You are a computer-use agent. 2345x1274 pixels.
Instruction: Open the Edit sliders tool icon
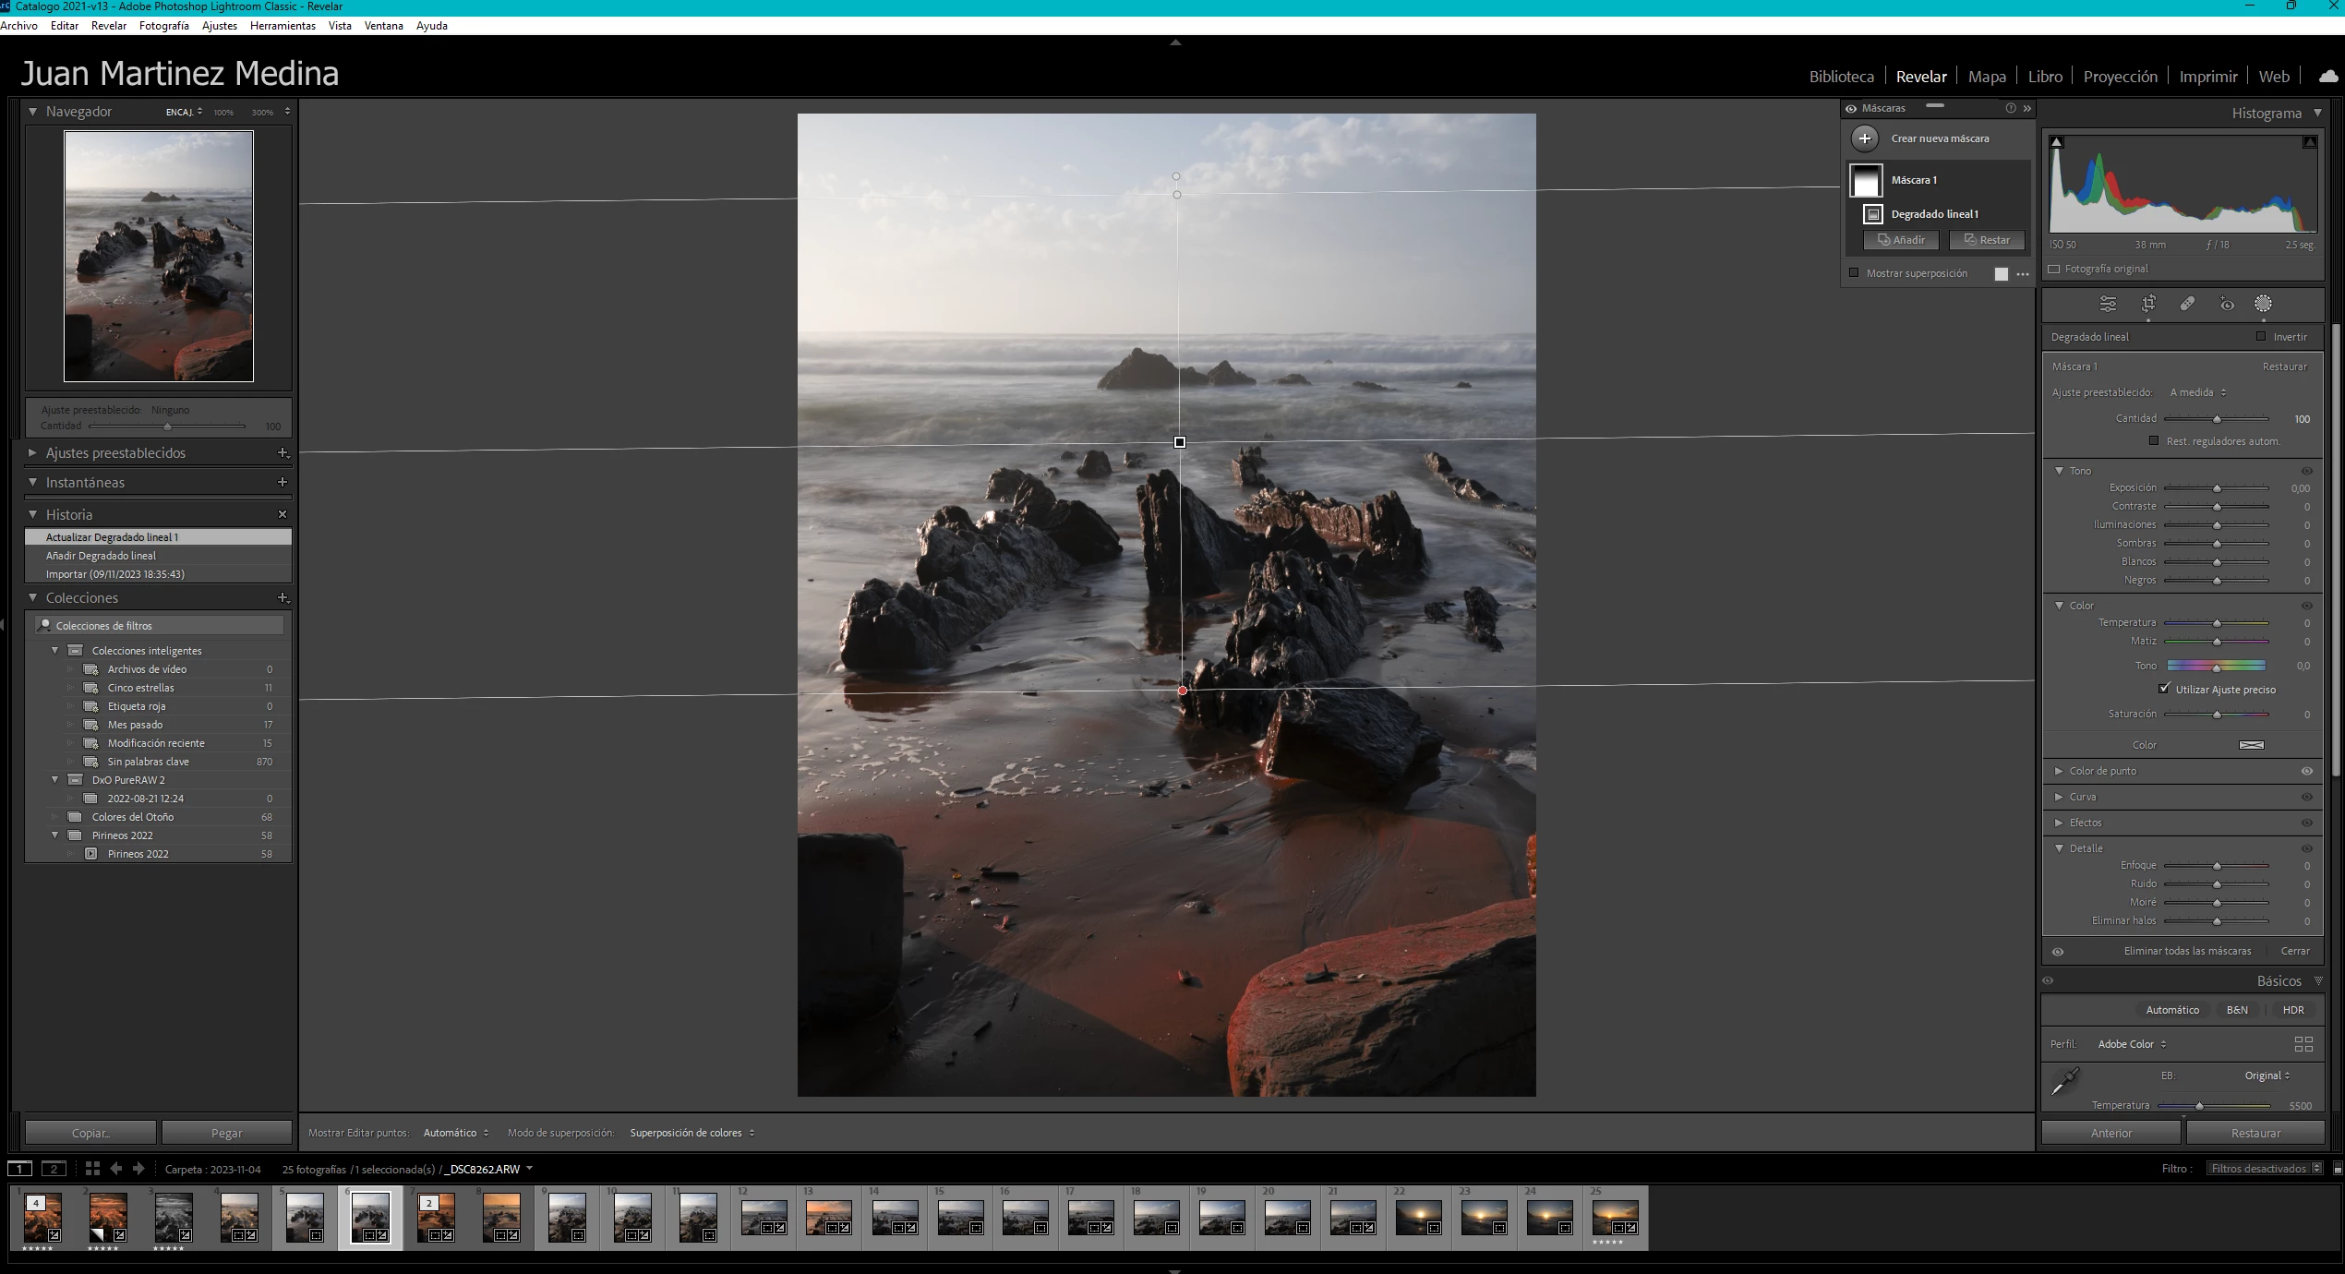[x=2108, y=304]
